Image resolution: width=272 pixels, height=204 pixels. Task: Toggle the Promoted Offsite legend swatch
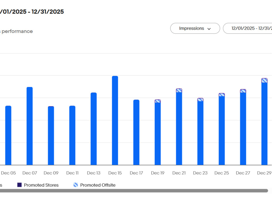[76, 185]
